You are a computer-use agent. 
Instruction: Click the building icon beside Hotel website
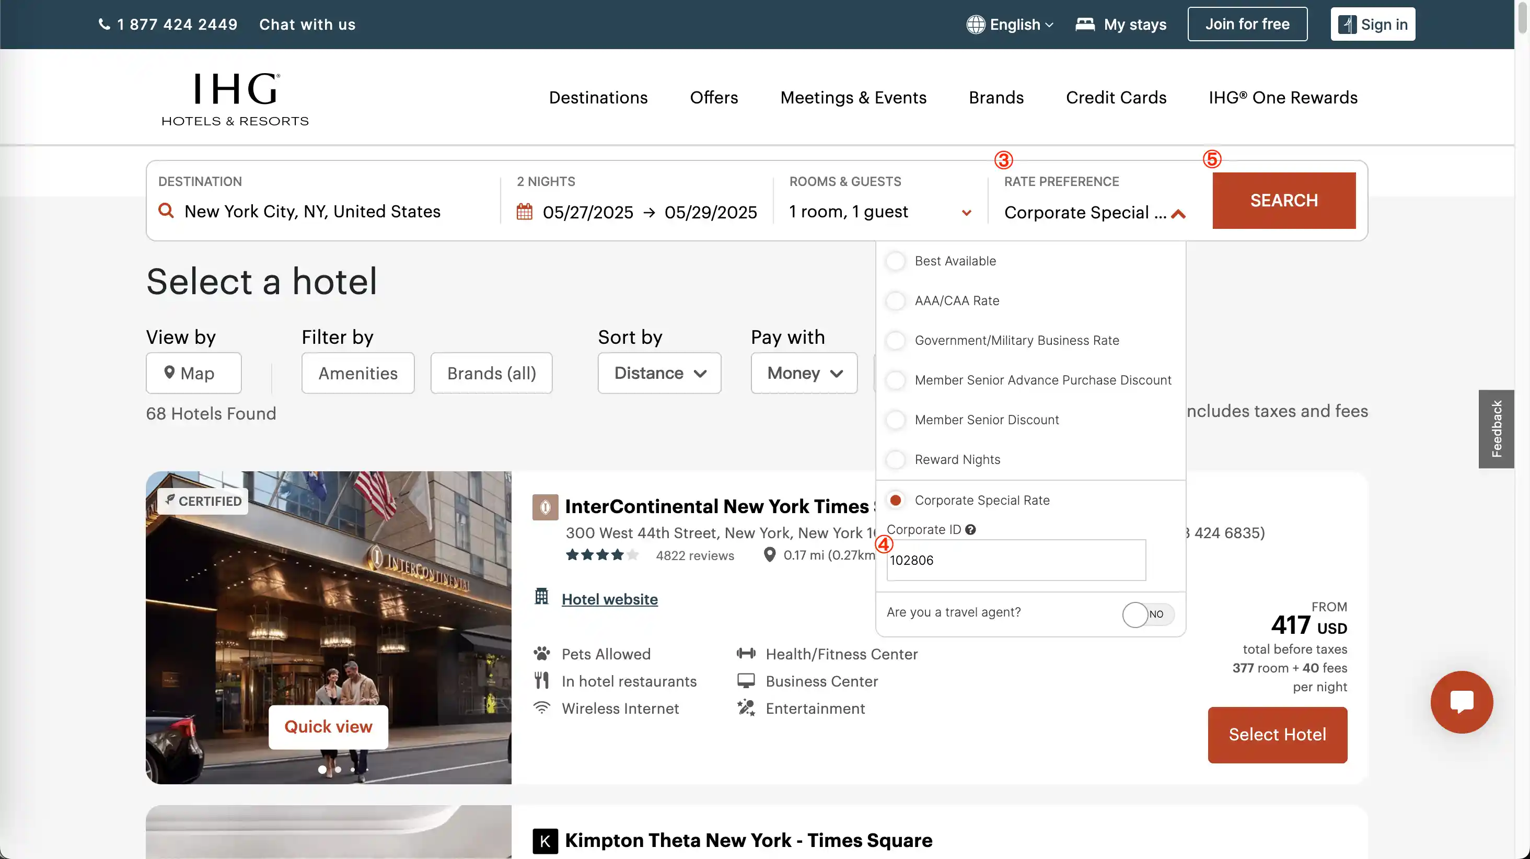point(541,596)
